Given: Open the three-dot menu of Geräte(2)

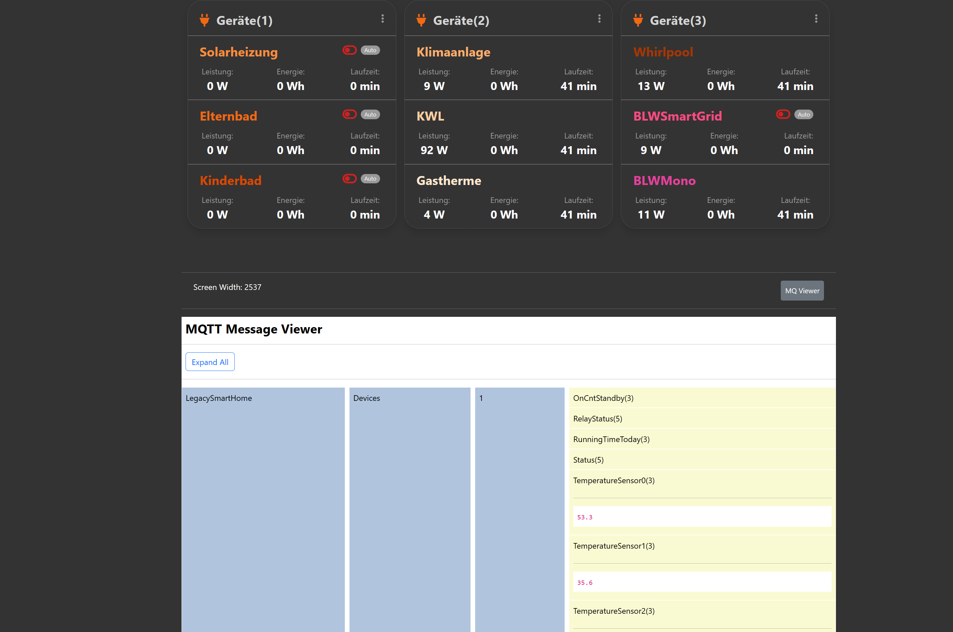Looking at the screenshot, I should (599, 19).
